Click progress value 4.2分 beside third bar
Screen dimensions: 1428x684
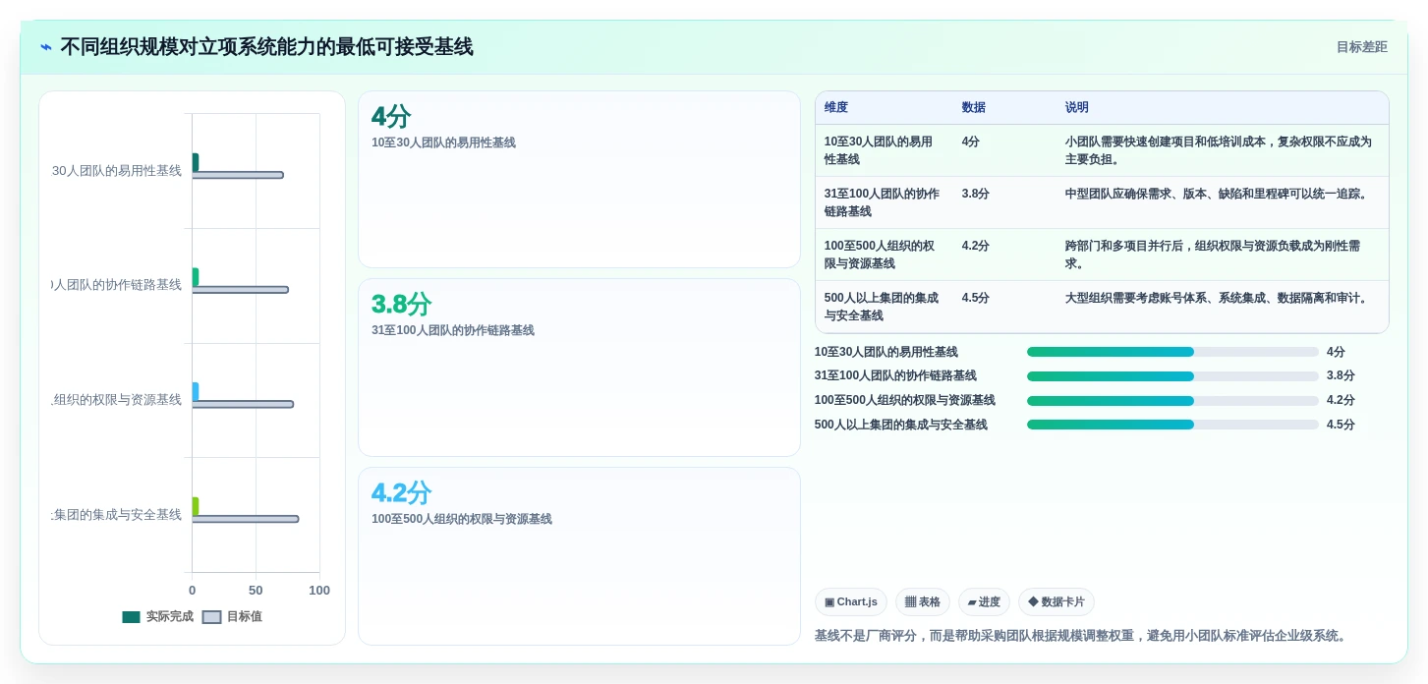(1341, 400)
